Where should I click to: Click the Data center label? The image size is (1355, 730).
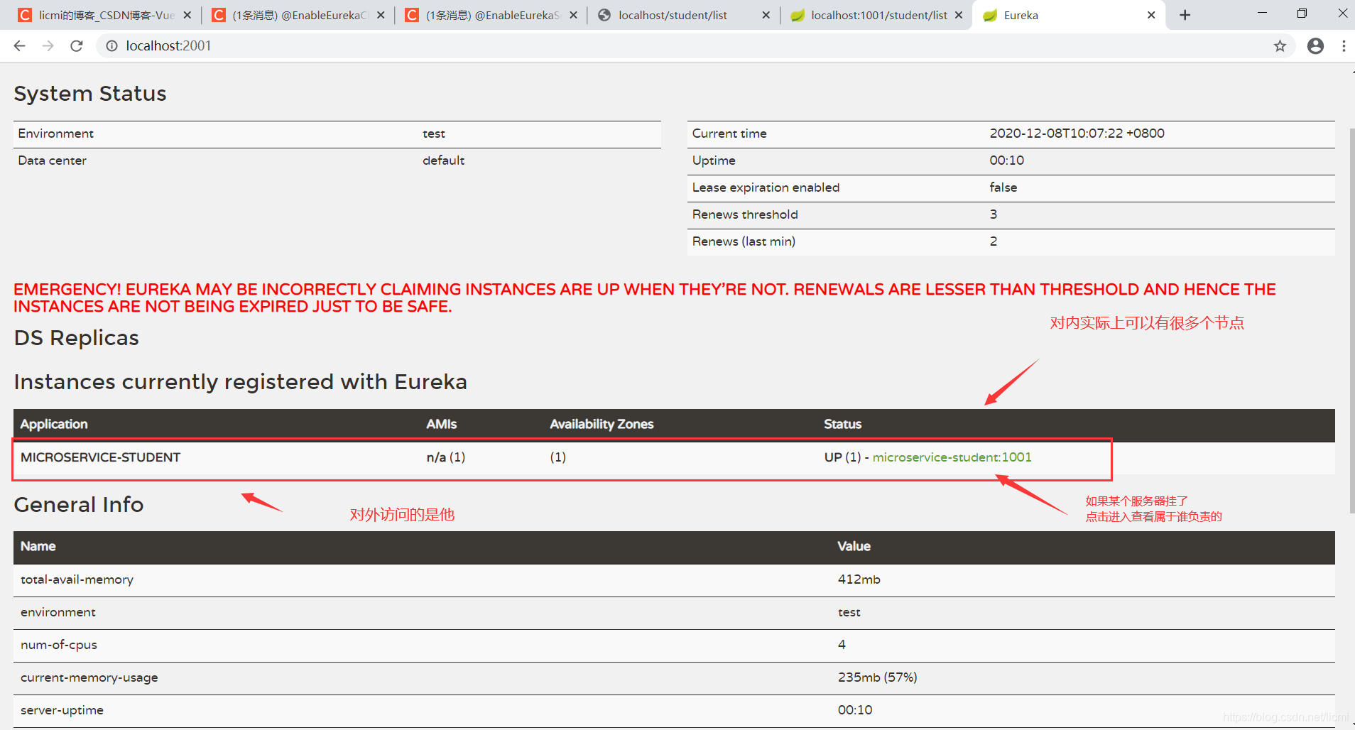point(52,160)
